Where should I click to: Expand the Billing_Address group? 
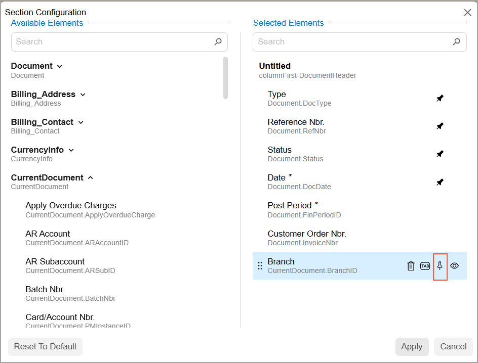83,95
